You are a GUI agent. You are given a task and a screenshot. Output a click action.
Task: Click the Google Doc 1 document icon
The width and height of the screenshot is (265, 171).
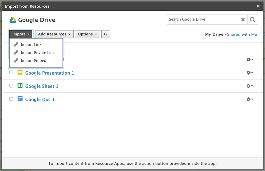pyautogui.click(x=20, y=99)
